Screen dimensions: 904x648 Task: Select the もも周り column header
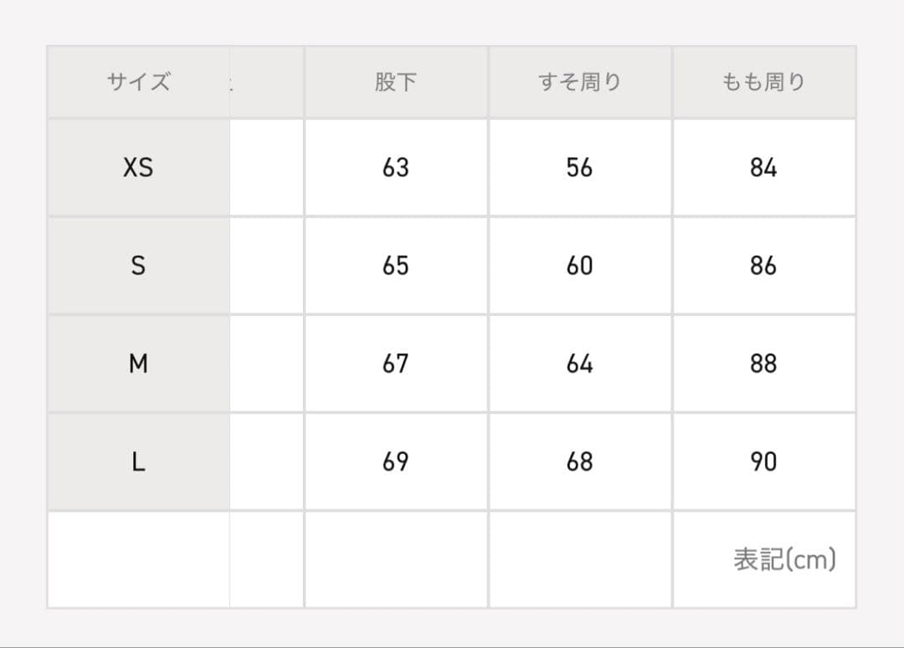(763, 82)
